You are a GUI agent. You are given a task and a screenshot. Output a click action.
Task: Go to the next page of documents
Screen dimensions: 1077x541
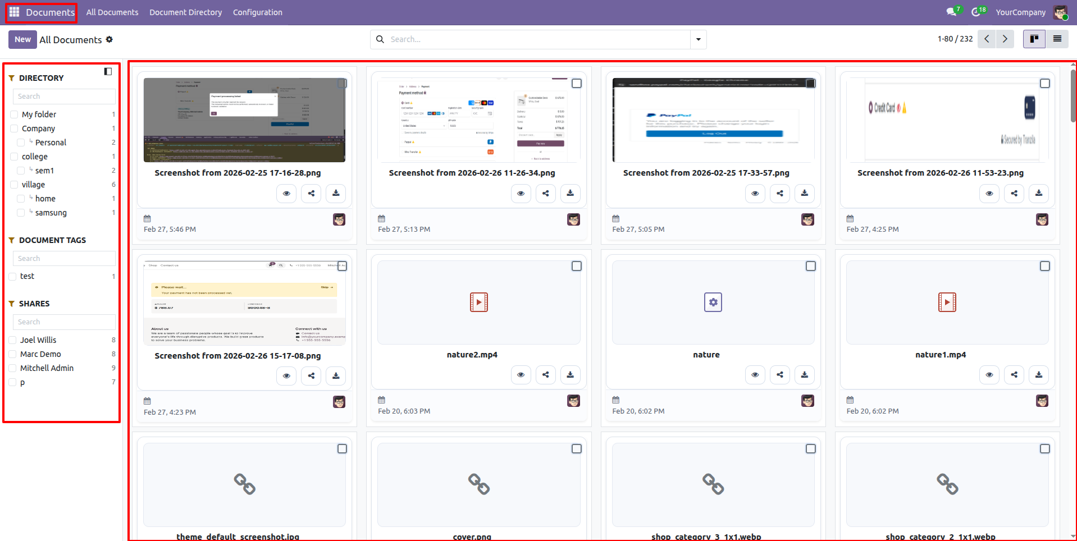click(x=1005, y=39)
